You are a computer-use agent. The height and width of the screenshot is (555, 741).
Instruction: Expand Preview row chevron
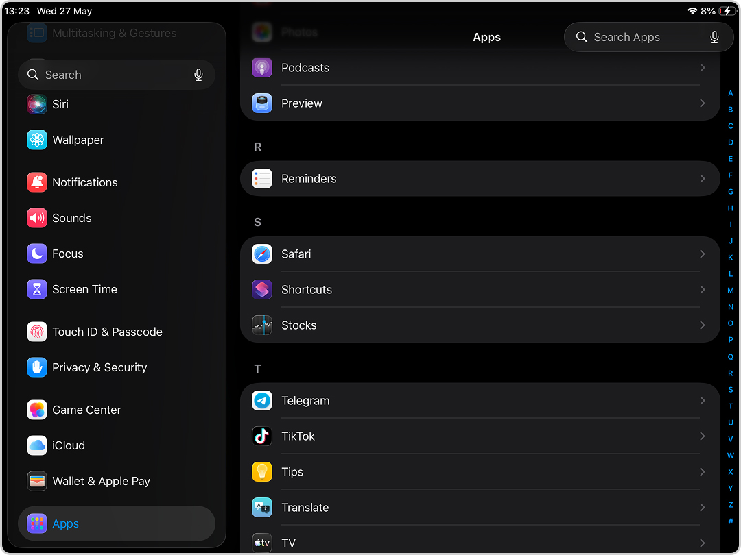point(703,103)
